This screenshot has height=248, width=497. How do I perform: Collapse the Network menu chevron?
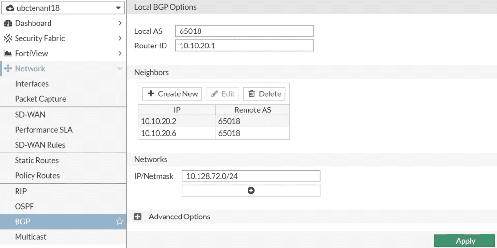pyautogui.click(x=120, y=69)
